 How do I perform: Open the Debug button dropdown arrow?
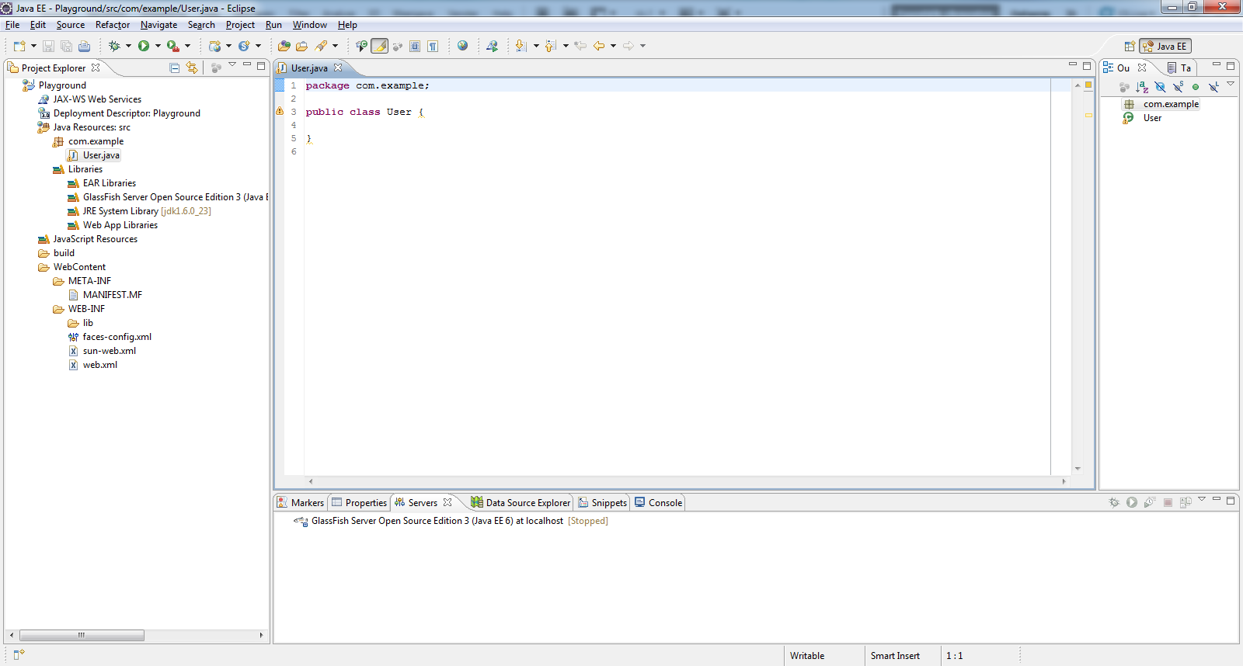click(128, 46)
